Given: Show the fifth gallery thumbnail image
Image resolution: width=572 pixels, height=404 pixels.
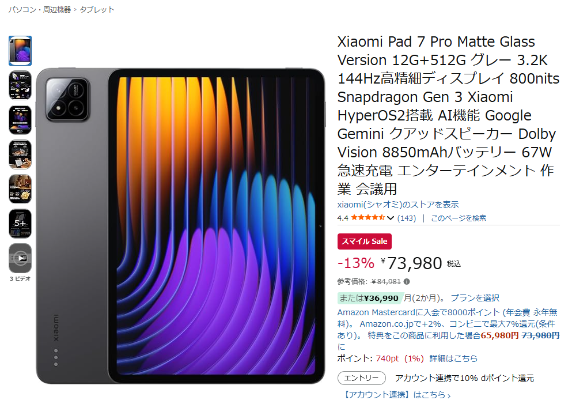Looking at the screenshot, I should pyautogui.click(x=20, y=189).
